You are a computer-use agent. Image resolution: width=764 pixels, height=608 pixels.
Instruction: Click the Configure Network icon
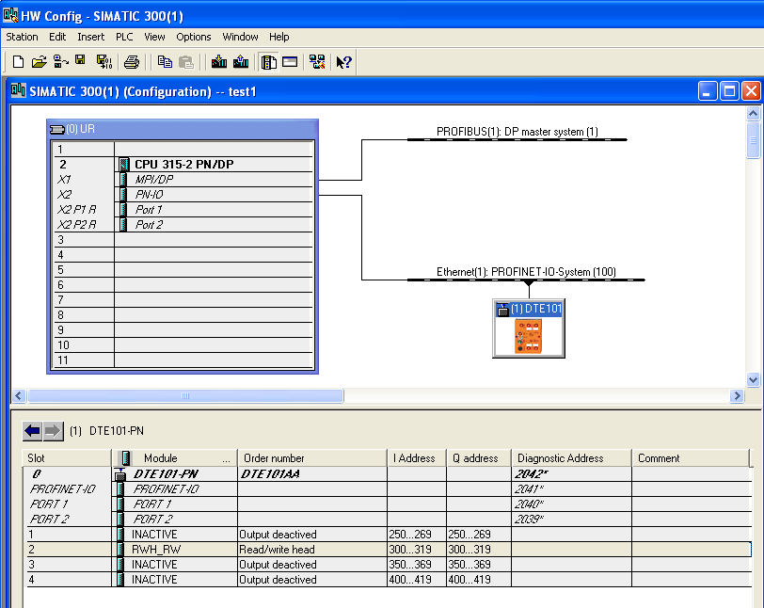point(317,62)
